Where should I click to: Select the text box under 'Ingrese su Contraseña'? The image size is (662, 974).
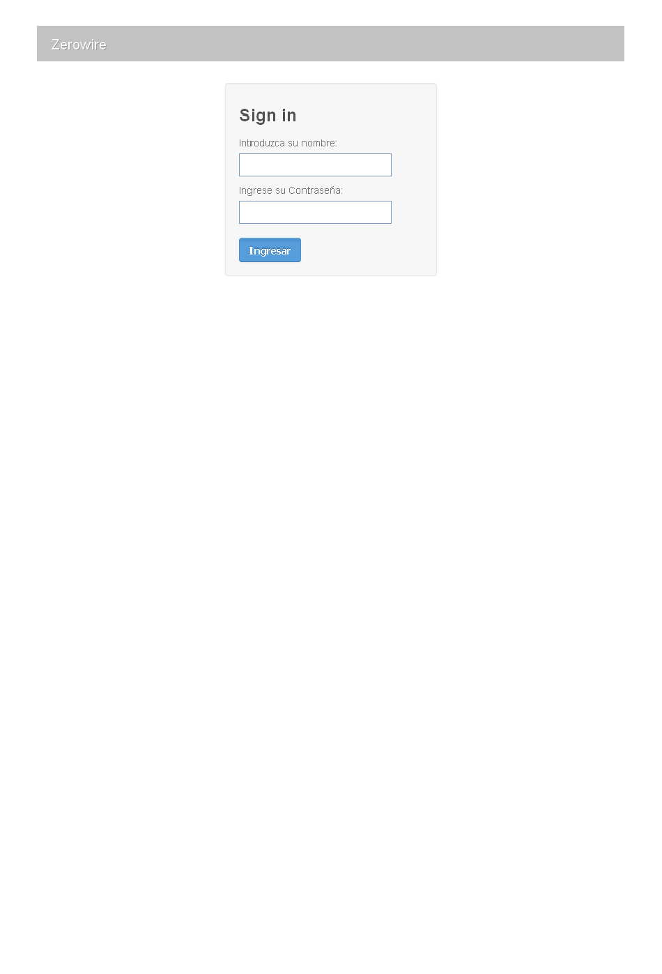point(315,213)
